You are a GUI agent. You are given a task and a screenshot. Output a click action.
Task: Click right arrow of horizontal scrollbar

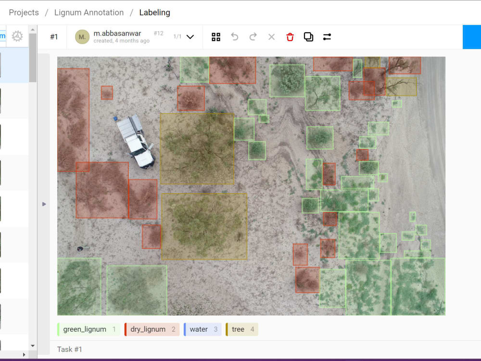click(x=24, y=355)
